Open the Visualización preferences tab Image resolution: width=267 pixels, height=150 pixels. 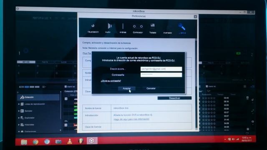[93, 28]
